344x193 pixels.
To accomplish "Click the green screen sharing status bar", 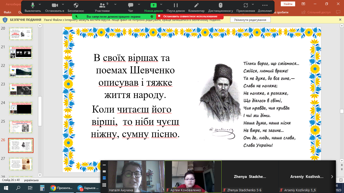I will point(114,16).
